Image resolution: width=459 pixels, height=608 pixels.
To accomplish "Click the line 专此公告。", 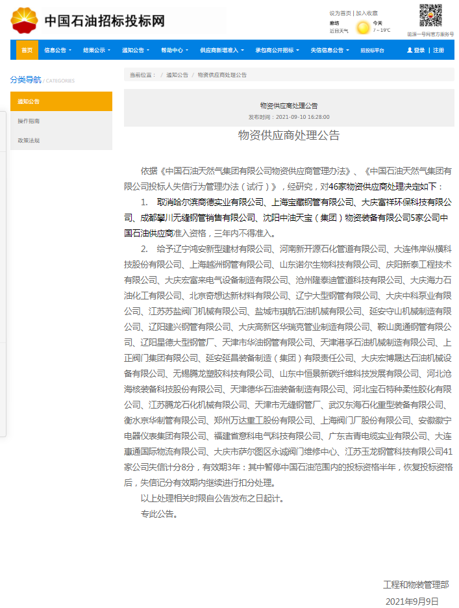I will click(x=159, y=514).
